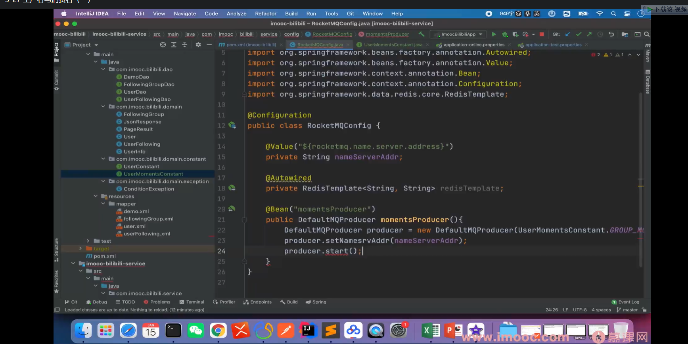688x344 pixels.
Task: Select opened file with the locate target icon
Action: (x=163, y=45)
